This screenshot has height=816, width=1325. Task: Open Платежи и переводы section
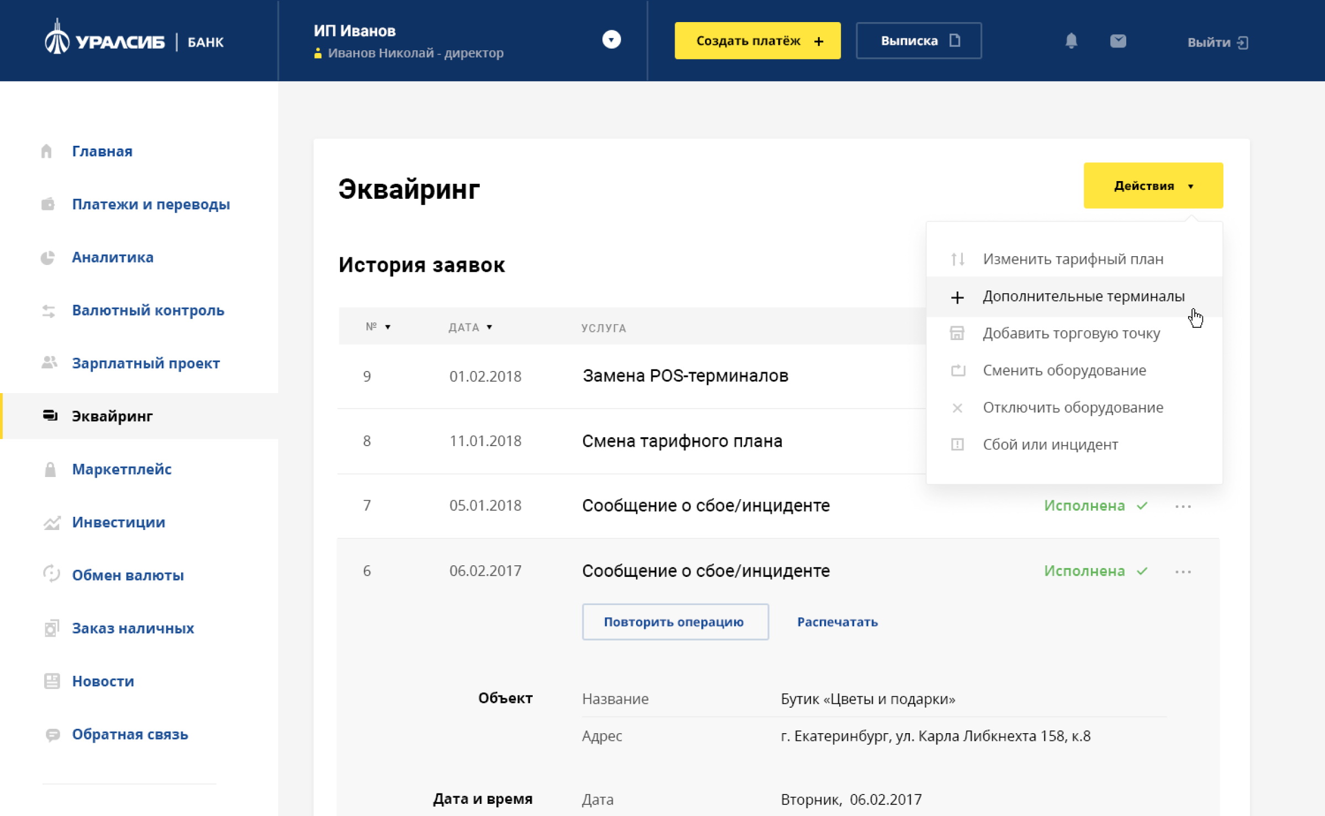pos(151,204)
